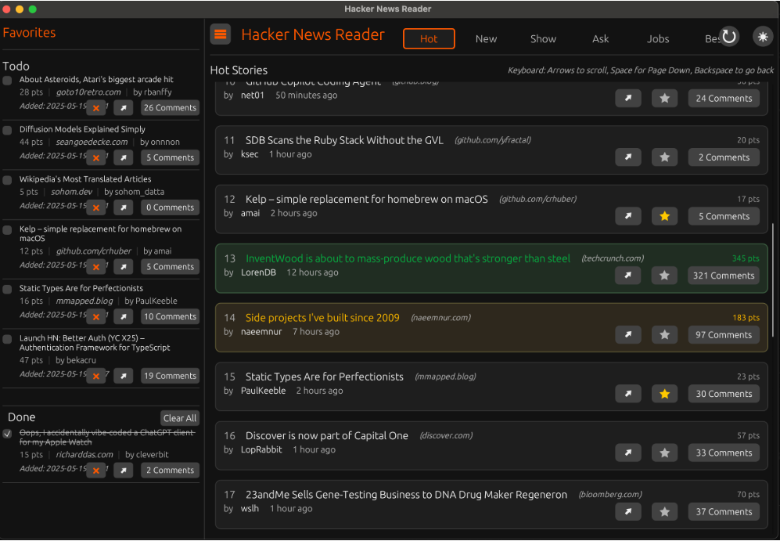Open 97 Comments for Side projects story
This screenshot has height=541, width=780.
pyautogui.click(x=724, y=335)
